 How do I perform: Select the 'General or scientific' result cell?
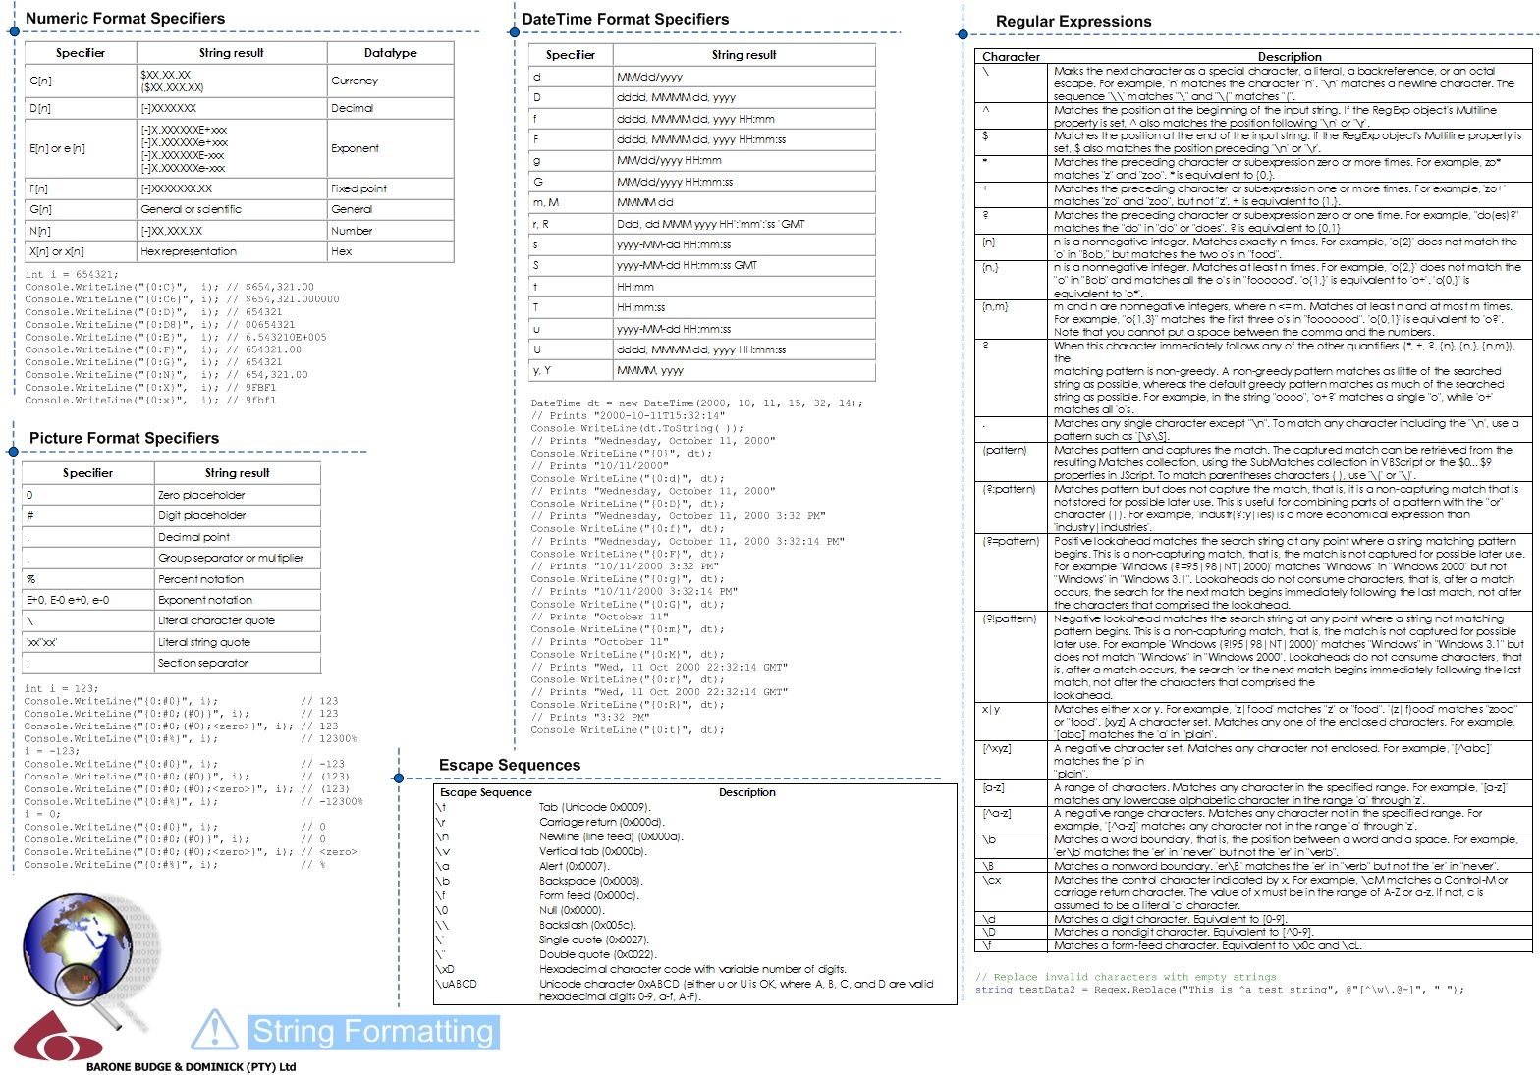(x=232, y=209)
